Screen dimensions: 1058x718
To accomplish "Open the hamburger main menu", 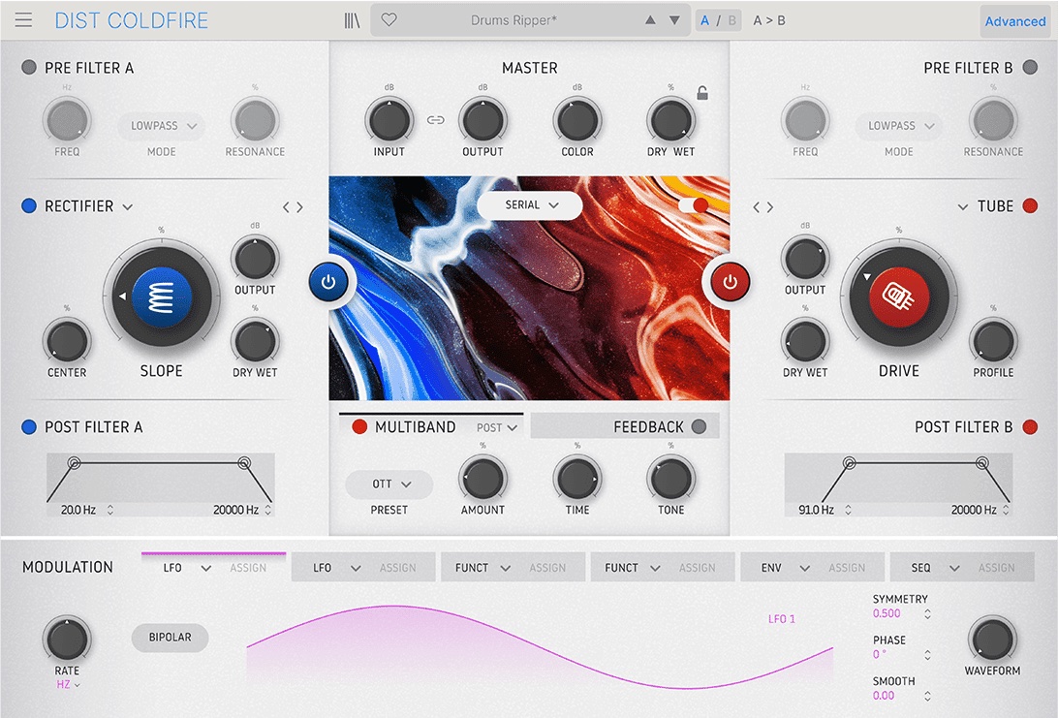I will click(x=23, y=19).
